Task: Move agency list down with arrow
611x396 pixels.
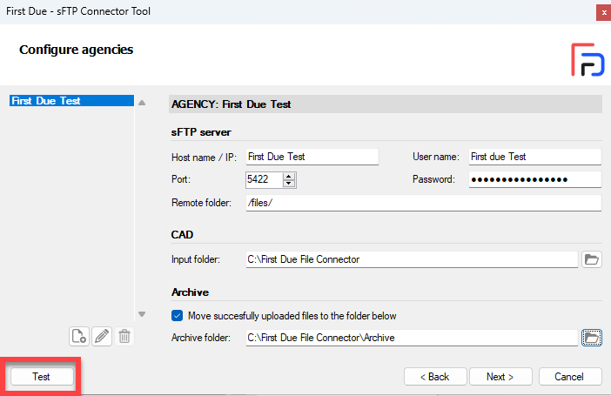Action: tap(142, 314)
